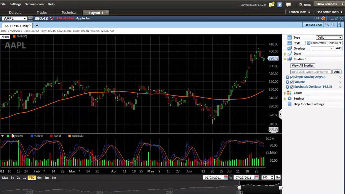Open the File menu

pyautogui.click(x=3, y=4)
